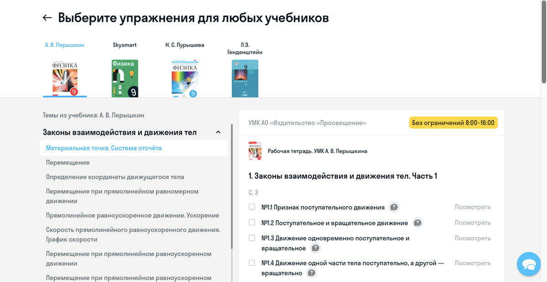This screenshot has width=547, height=282.
Task: Click the page label С. 3
Action: click(x=253, y=192)
